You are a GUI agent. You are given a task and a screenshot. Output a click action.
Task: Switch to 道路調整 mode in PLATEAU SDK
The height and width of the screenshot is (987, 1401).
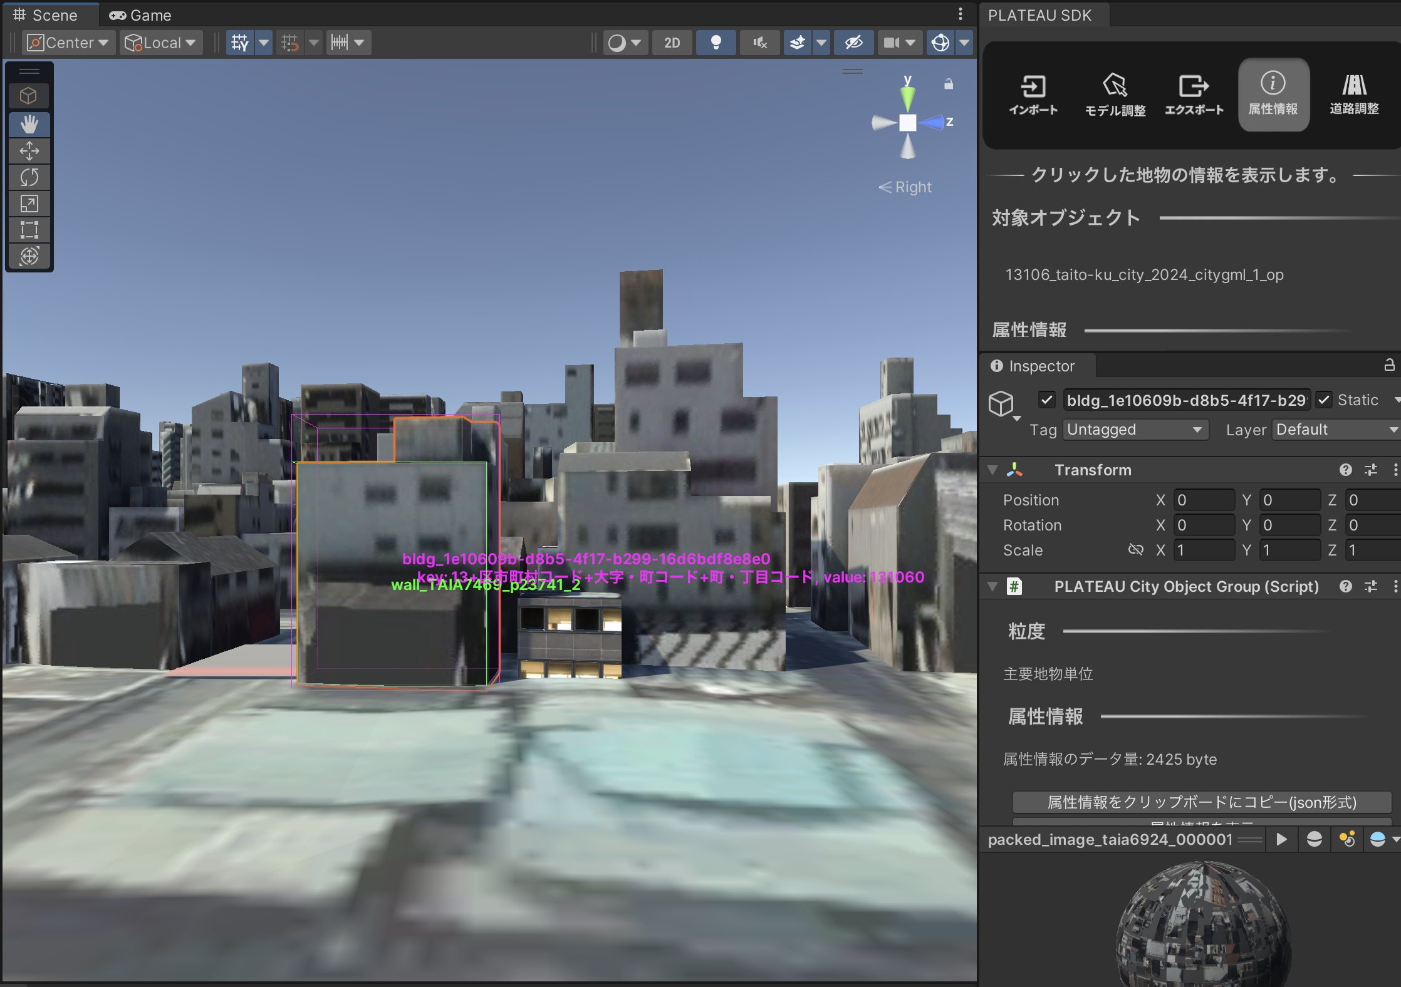pos(1353,94)
